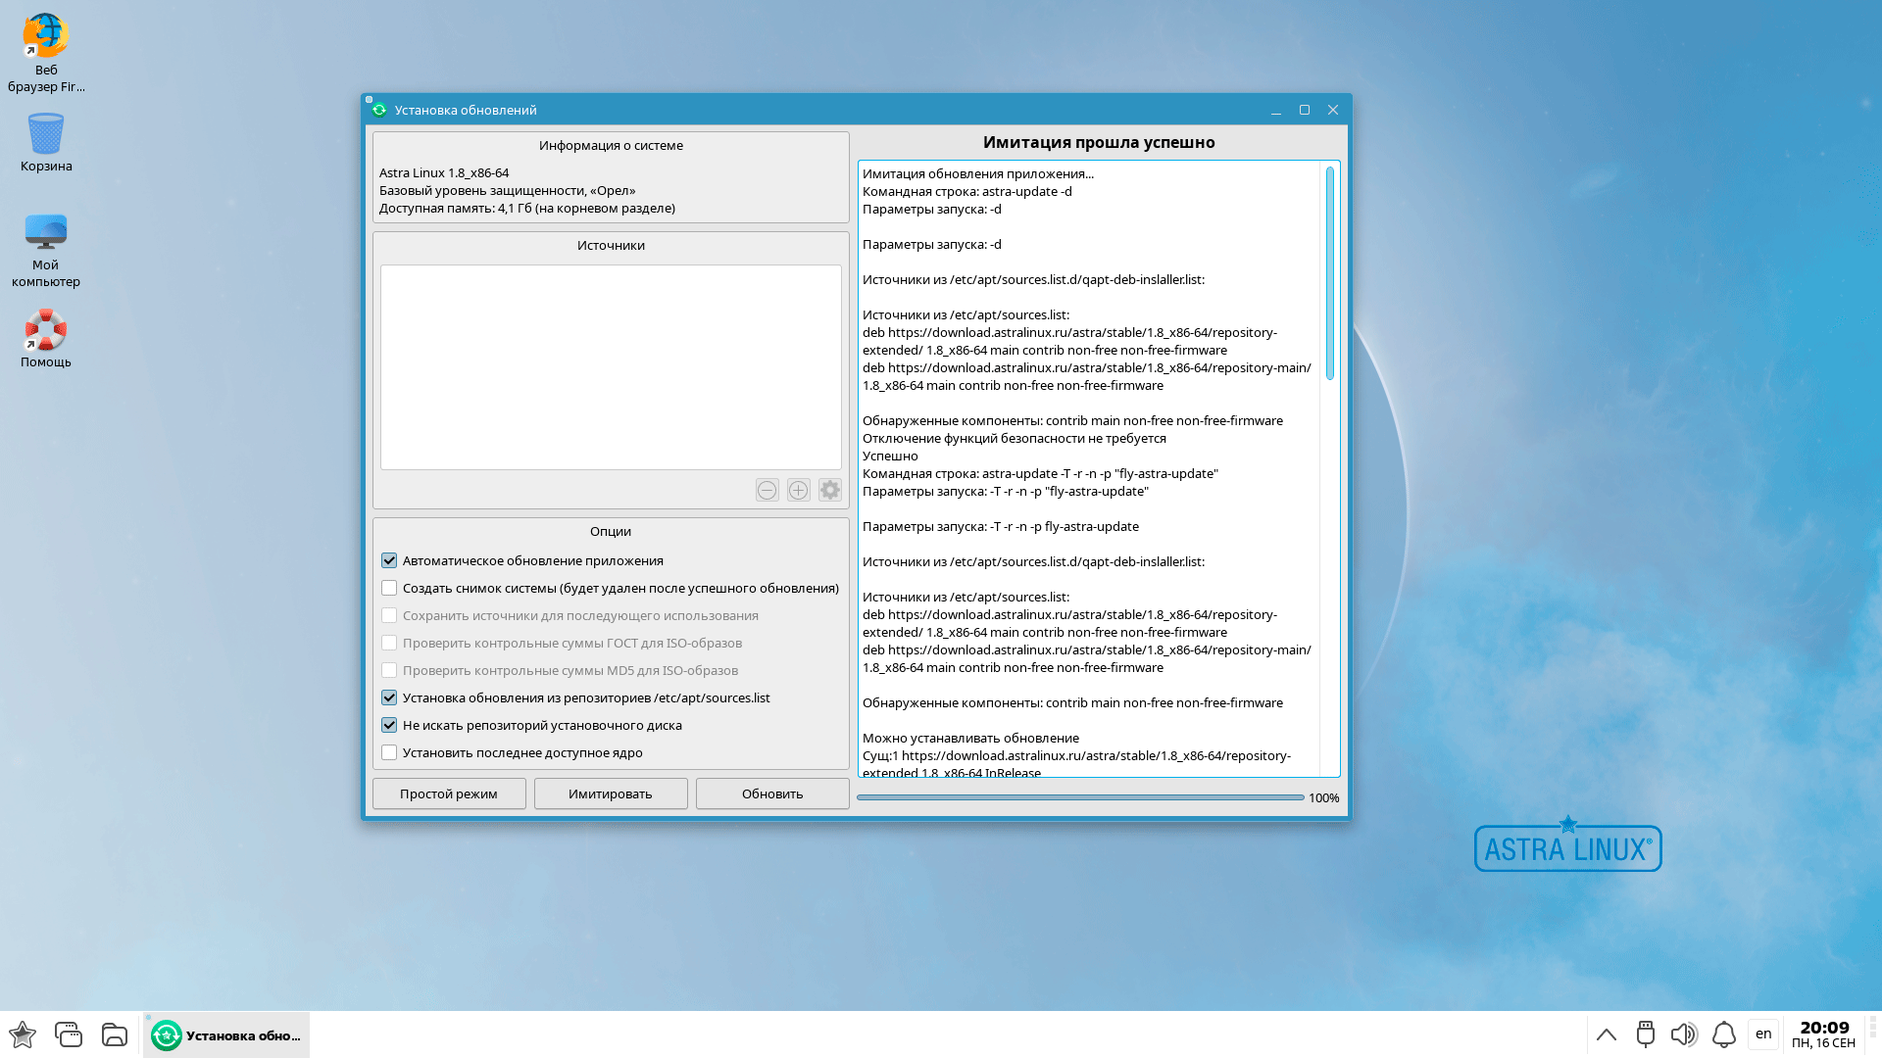Image resolution: width=1882 pixels, height=1058 pixels.
Task: Click the update installer title bar icon
Action: click(x=379, y=110)
